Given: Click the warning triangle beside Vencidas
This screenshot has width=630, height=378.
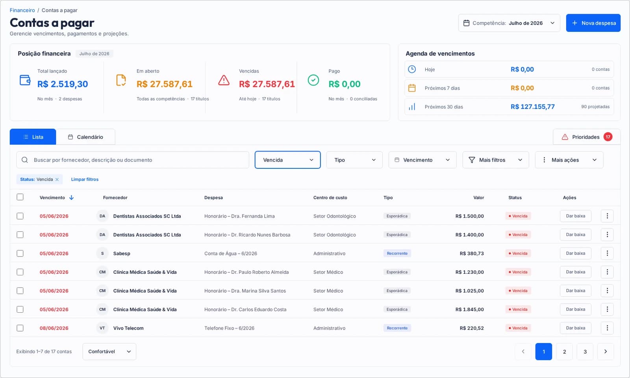Looking at the screenshot, I should coord(224,80).
